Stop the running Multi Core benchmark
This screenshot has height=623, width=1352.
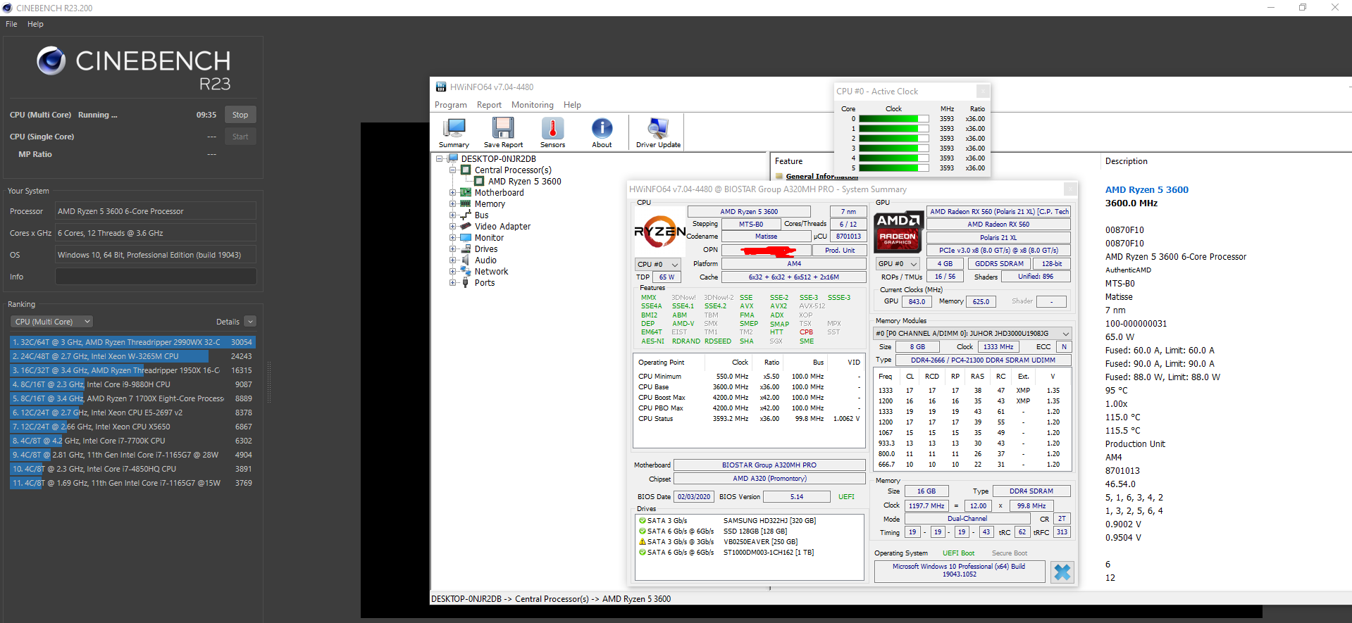pos(240,115)
